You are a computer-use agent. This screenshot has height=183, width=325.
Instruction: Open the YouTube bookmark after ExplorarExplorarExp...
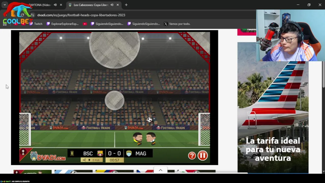[x=85, y=24]
